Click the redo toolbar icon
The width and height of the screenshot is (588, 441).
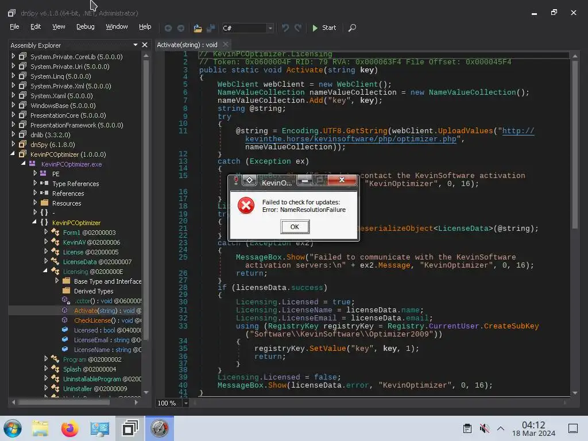(x=298, y=28)
